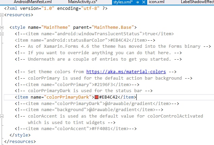The width and height of the screenshot is (214, 145).
Task: Click the commented background @drawable/gradient line
Action: click(89, 110)
